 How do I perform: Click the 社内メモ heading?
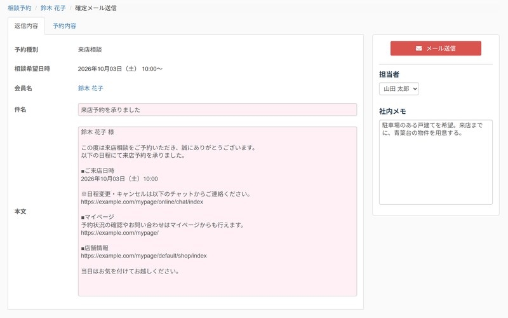point(392,111)
